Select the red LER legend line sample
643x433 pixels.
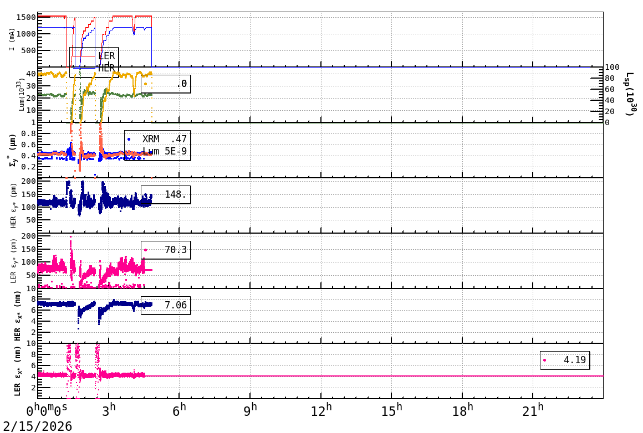point(83,56)
